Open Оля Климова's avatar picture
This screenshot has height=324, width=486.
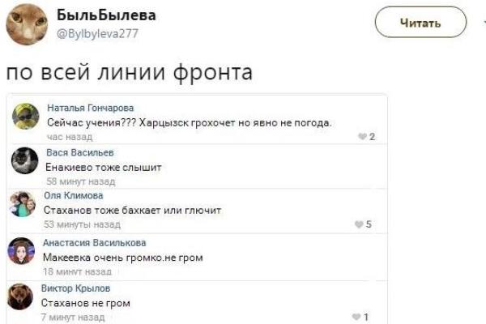[x=23, y=204]
